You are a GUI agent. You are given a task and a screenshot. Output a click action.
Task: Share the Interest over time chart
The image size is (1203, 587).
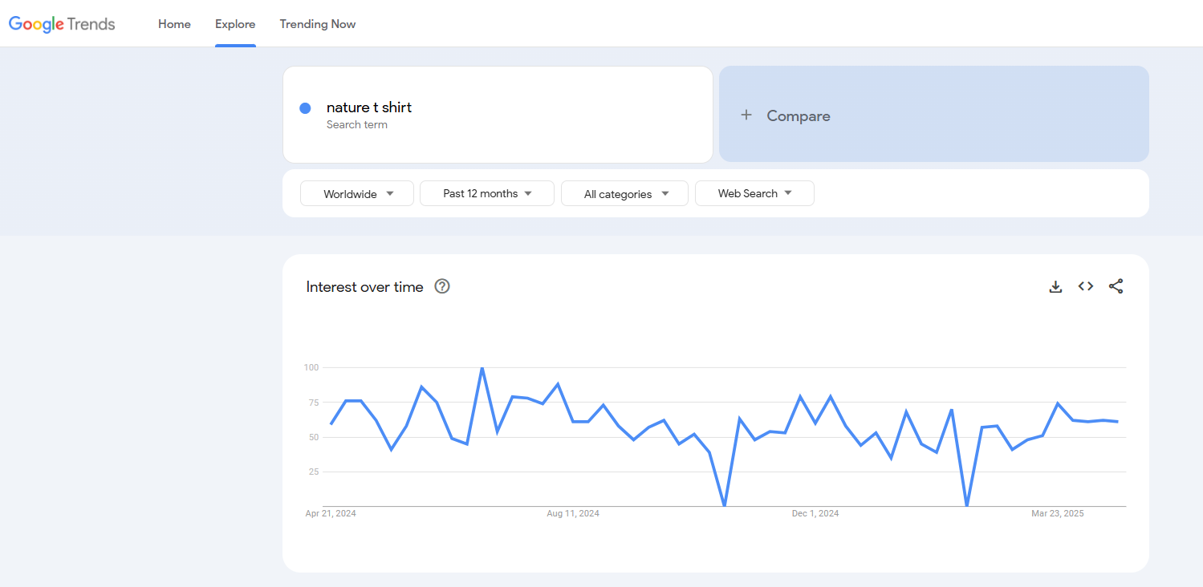pyautogui.click(x=1116, y=286)
